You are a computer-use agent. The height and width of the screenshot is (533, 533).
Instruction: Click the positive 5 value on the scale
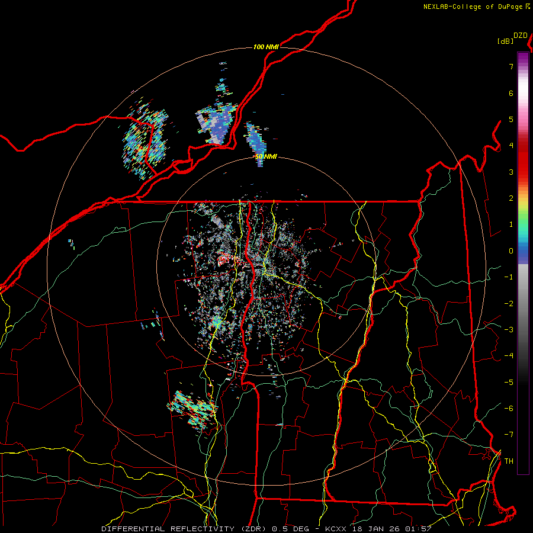coord(511,119)
